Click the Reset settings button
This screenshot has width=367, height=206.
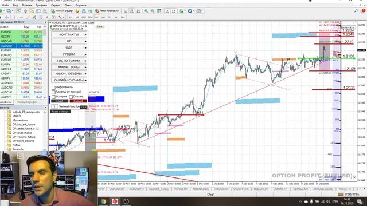pyautogui.click(x=60, y=112)
